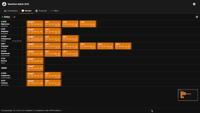Click START passing of #516 Голунов
The image size is (200, 113).
tap(35, 83)
